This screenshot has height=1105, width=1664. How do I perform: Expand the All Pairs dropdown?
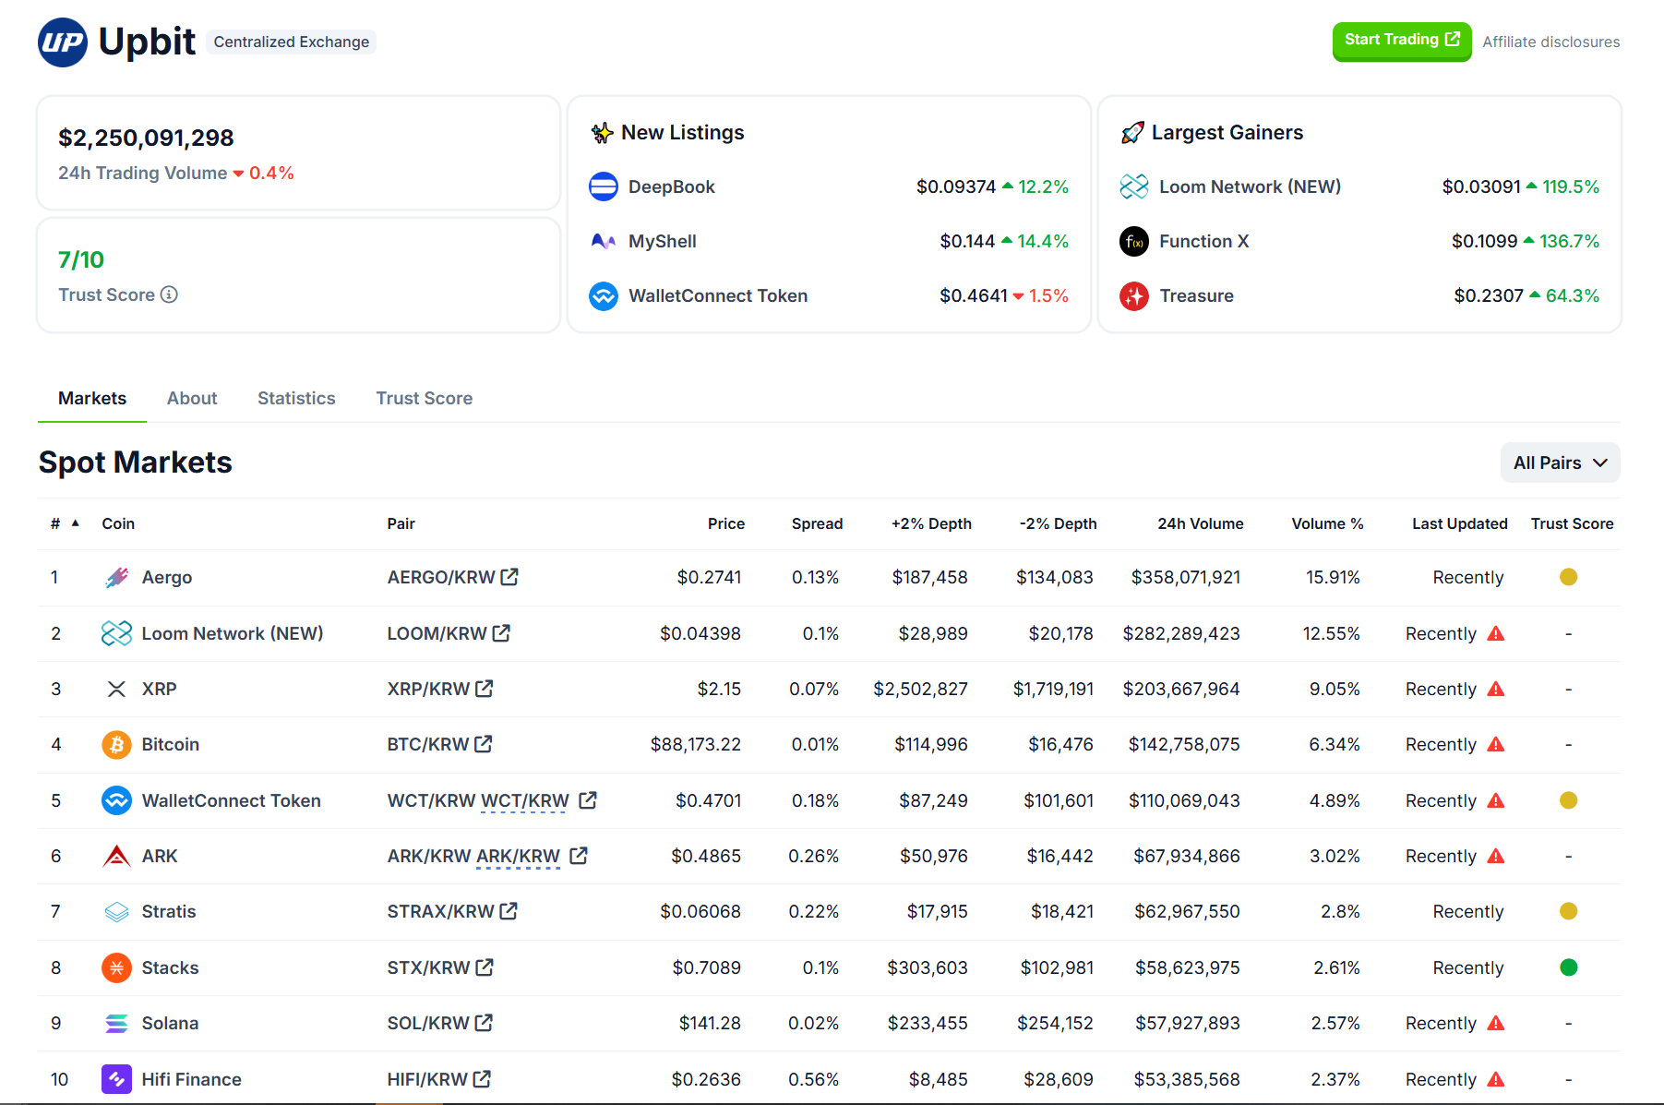coord(1560,462)
